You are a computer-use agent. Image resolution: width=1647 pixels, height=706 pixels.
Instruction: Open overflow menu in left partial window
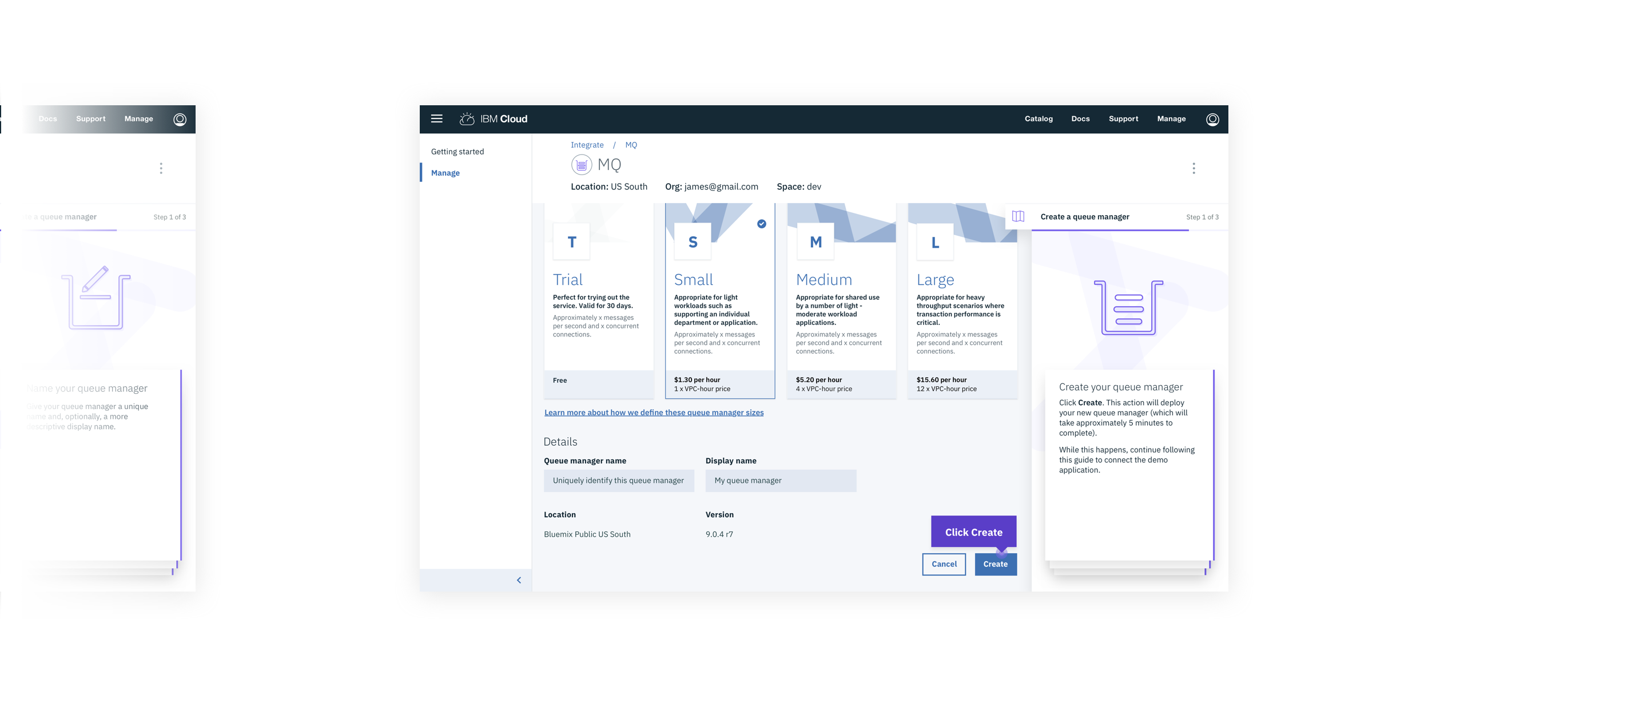161,168
